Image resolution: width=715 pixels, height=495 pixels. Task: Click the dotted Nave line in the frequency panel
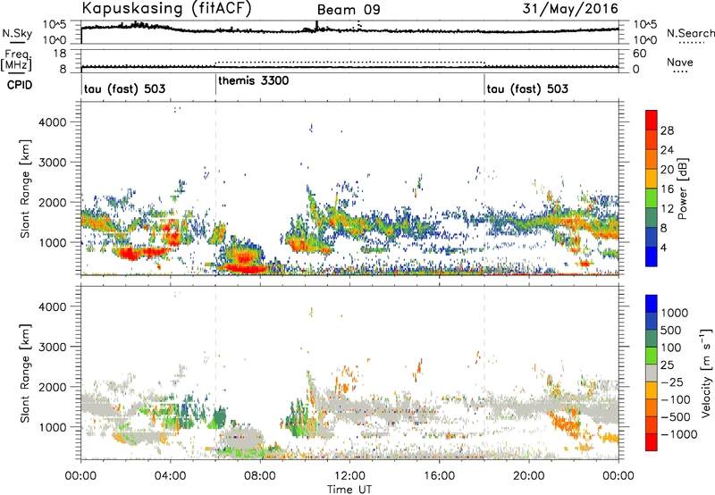349,62
